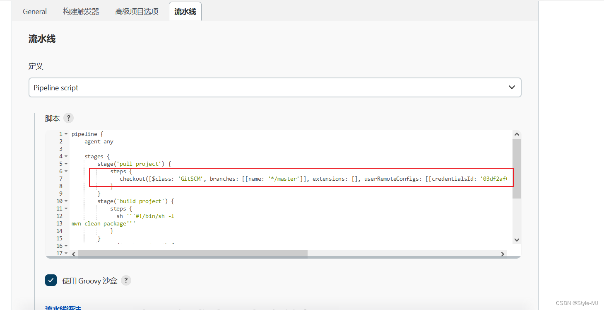Collapse the fold arrow on line 1
The height and width of the screenshot is (310, 604).
66,134
